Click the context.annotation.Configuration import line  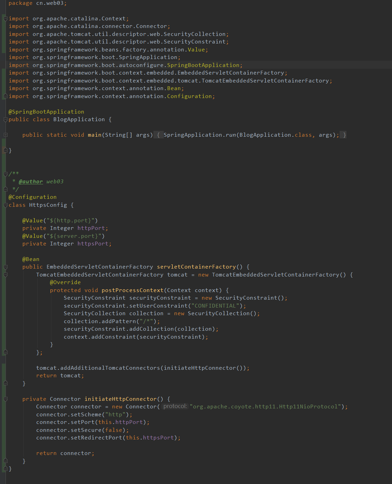[x=112, y=96]
